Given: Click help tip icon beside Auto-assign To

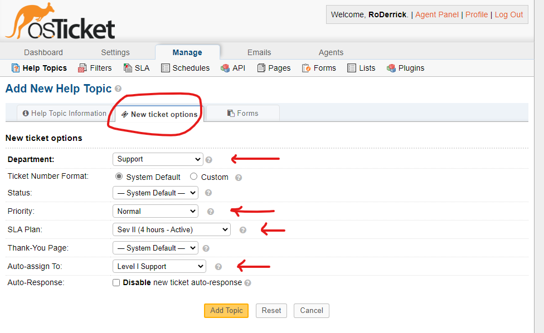Looking at the screenshot, I should [218, 267].
